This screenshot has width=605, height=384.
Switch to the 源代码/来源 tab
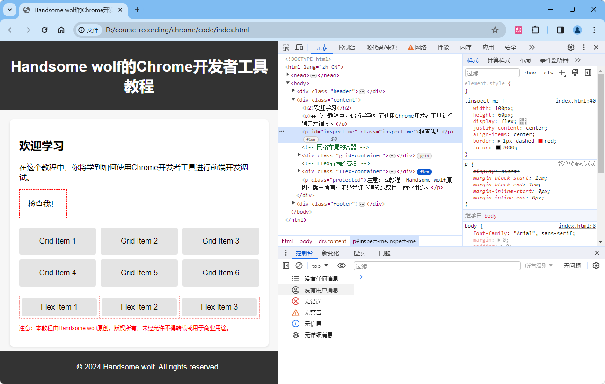[x=382, y=47]
